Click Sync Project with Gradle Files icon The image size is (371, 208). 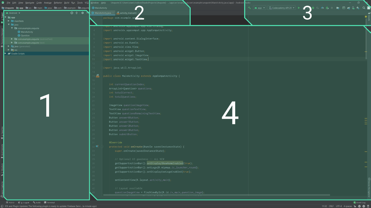coord(349,8)
